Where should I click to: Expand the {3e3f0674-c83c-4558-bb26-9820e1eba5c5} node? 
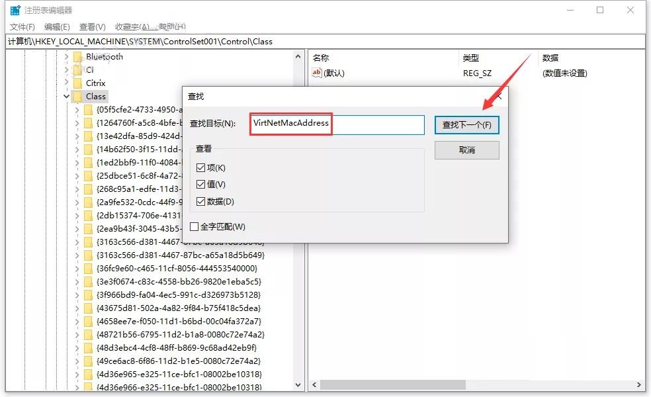(x=77, y=282)
